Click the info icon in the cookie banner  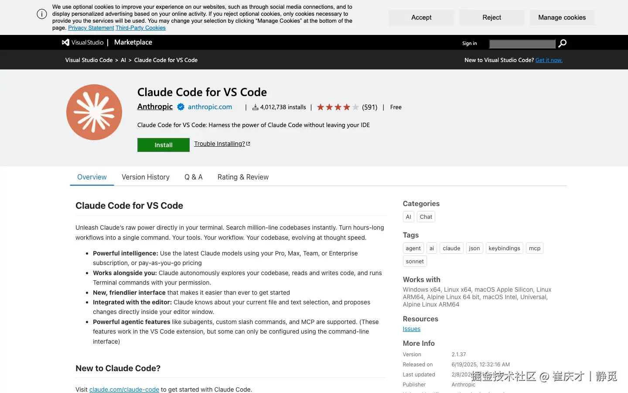click(x=41, y=14)
